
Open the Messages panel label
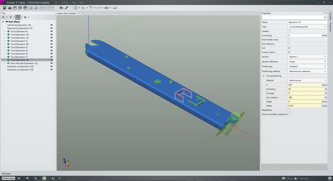pyautogui.click(x=6, y=174)
